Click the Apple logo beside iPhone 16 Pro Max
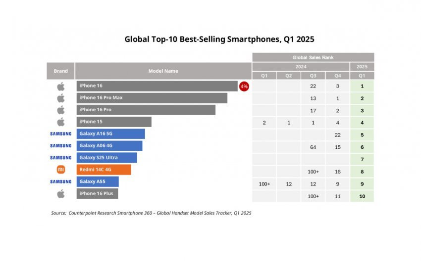 [60, 98]
